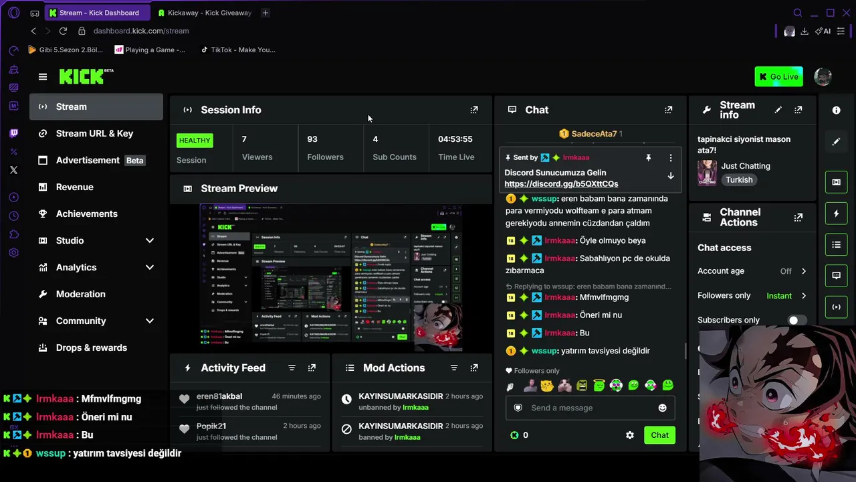Pop out the Session Info panel
The image size is (856, 482).
[x=474, y=110]
